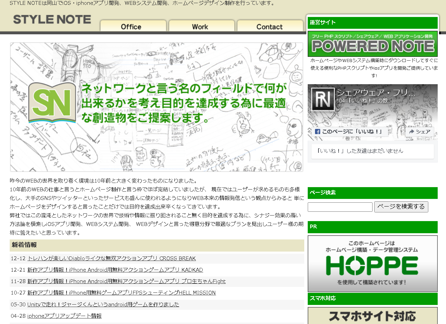Open the Unityで走れ！ジャージくん news link
The width and height of the screenshot is (446, 324).
[103, 305]
